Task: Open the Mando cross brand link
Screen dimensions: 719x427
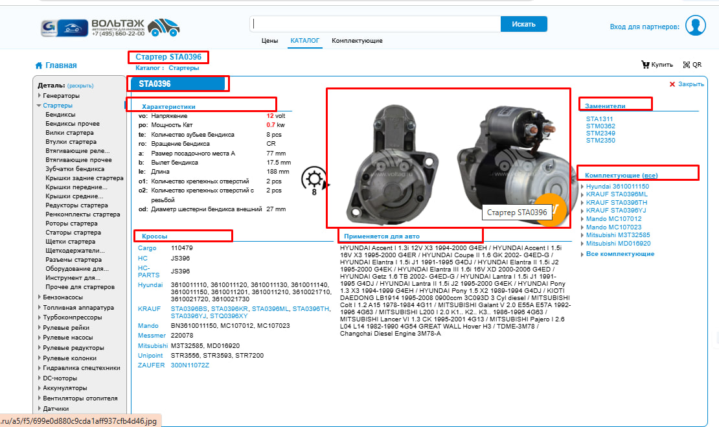Action: coord(148,326)
